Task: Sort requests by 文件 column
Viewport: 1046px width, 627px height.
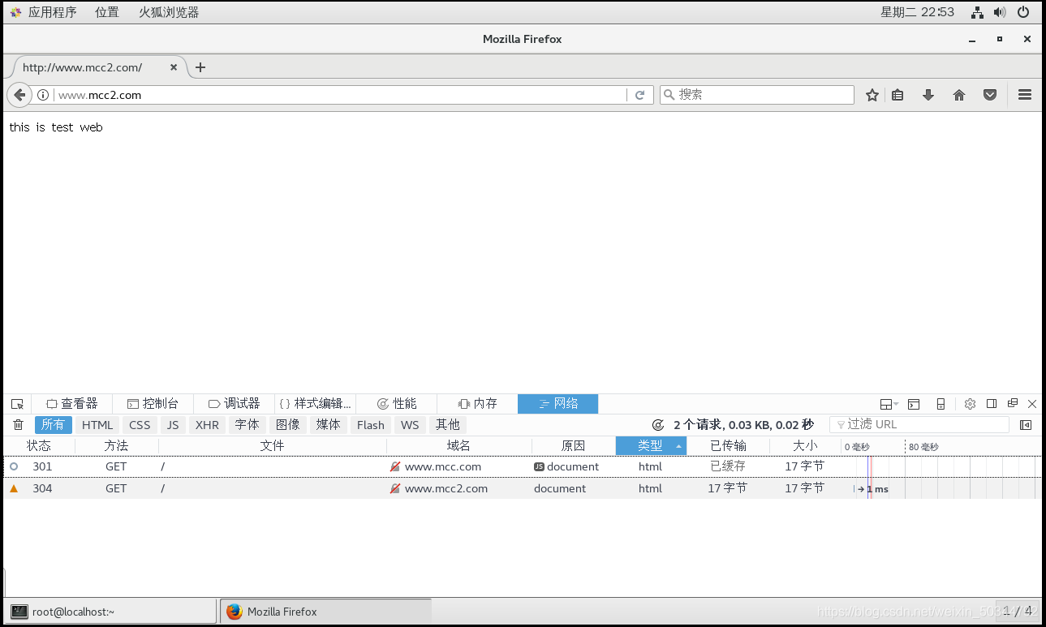Action: (x=273, y=446)
